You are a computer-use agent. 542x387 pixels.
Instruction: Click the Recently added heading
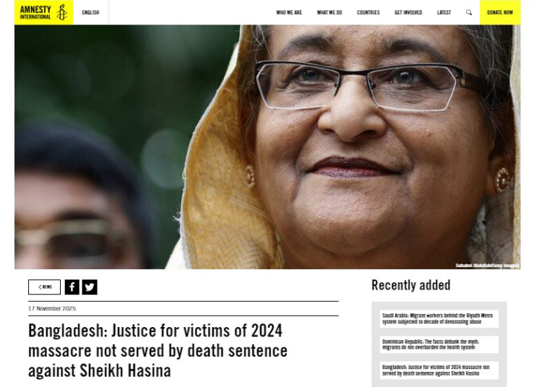[410, 285]
